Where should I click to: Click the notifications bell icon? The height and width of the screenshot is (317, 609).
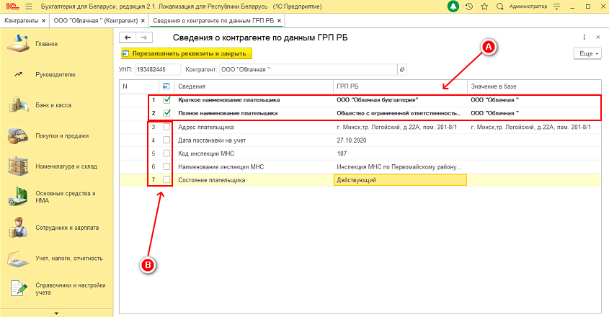[453, 6]
